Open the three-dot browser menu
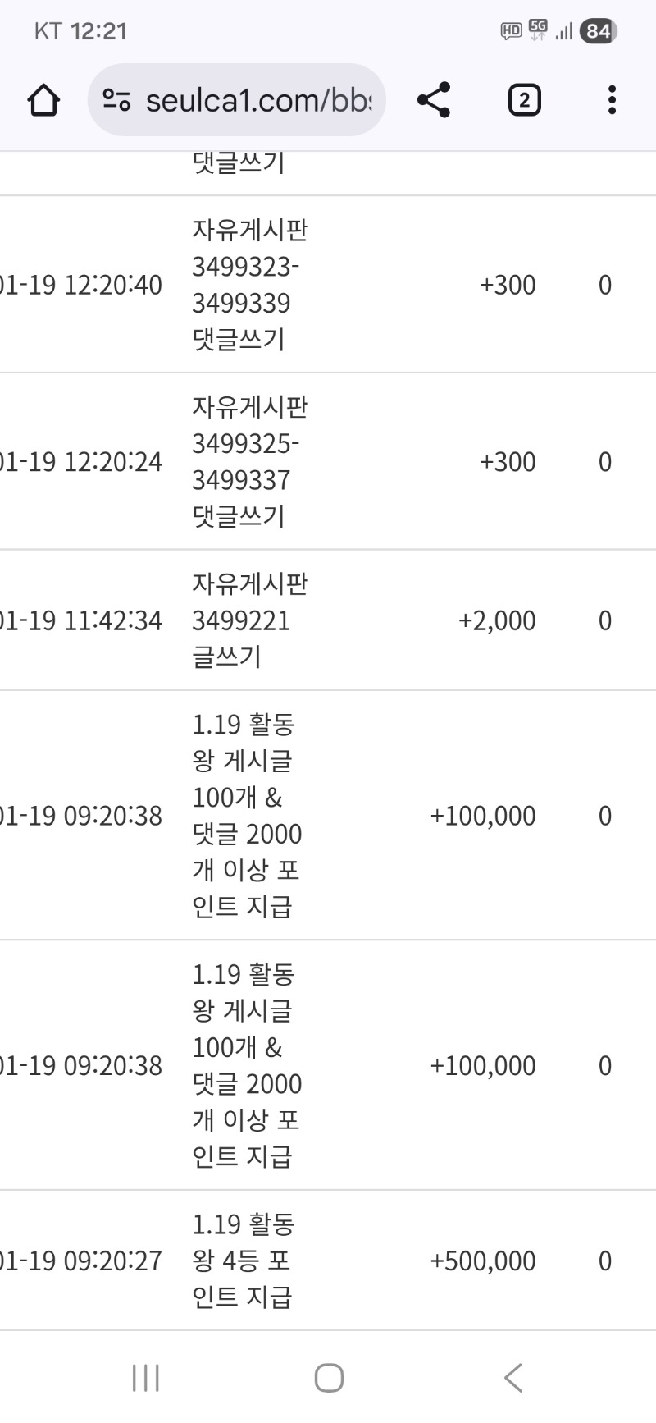 tap(612, 100)
